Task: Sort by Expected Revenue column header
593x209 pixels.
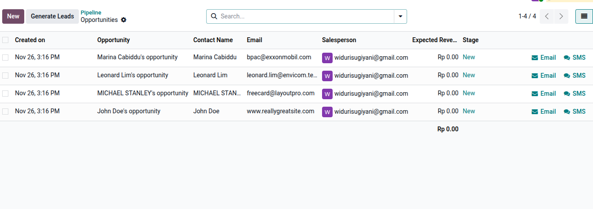Action: click(x=434, y=40)
